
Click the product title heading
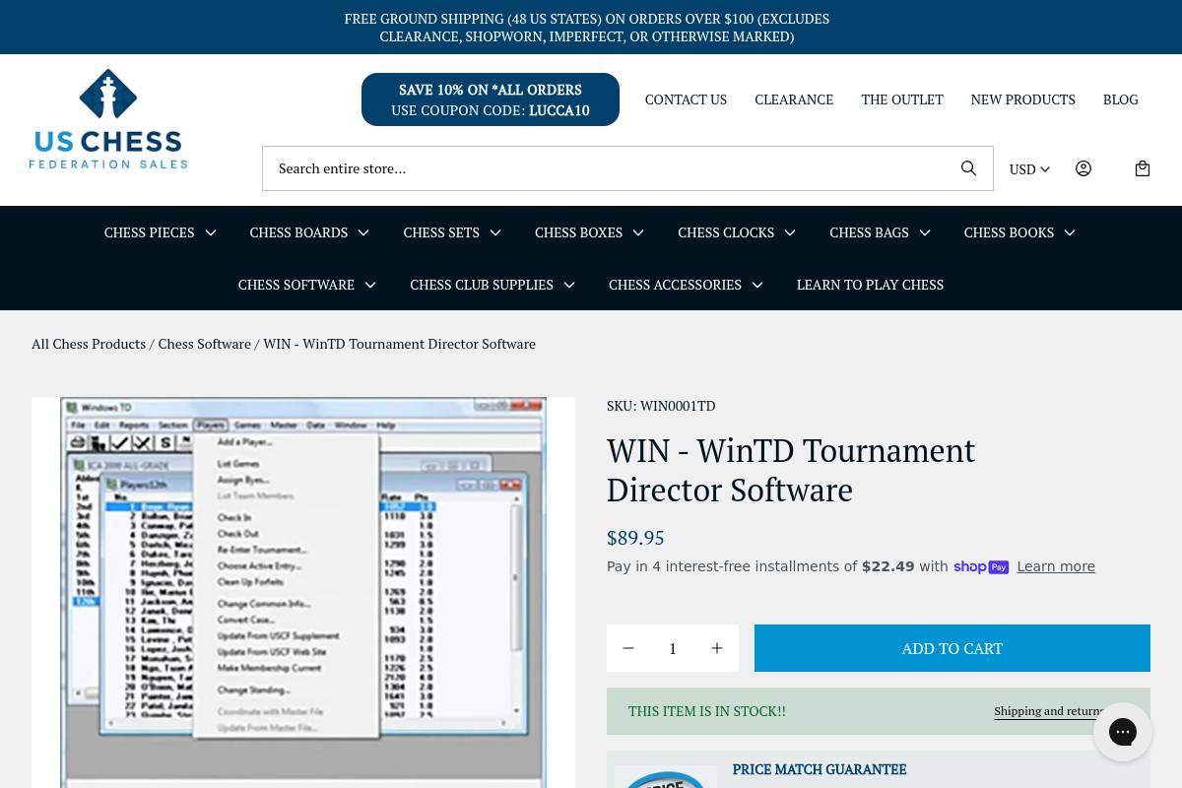click(x=791, y=470)
